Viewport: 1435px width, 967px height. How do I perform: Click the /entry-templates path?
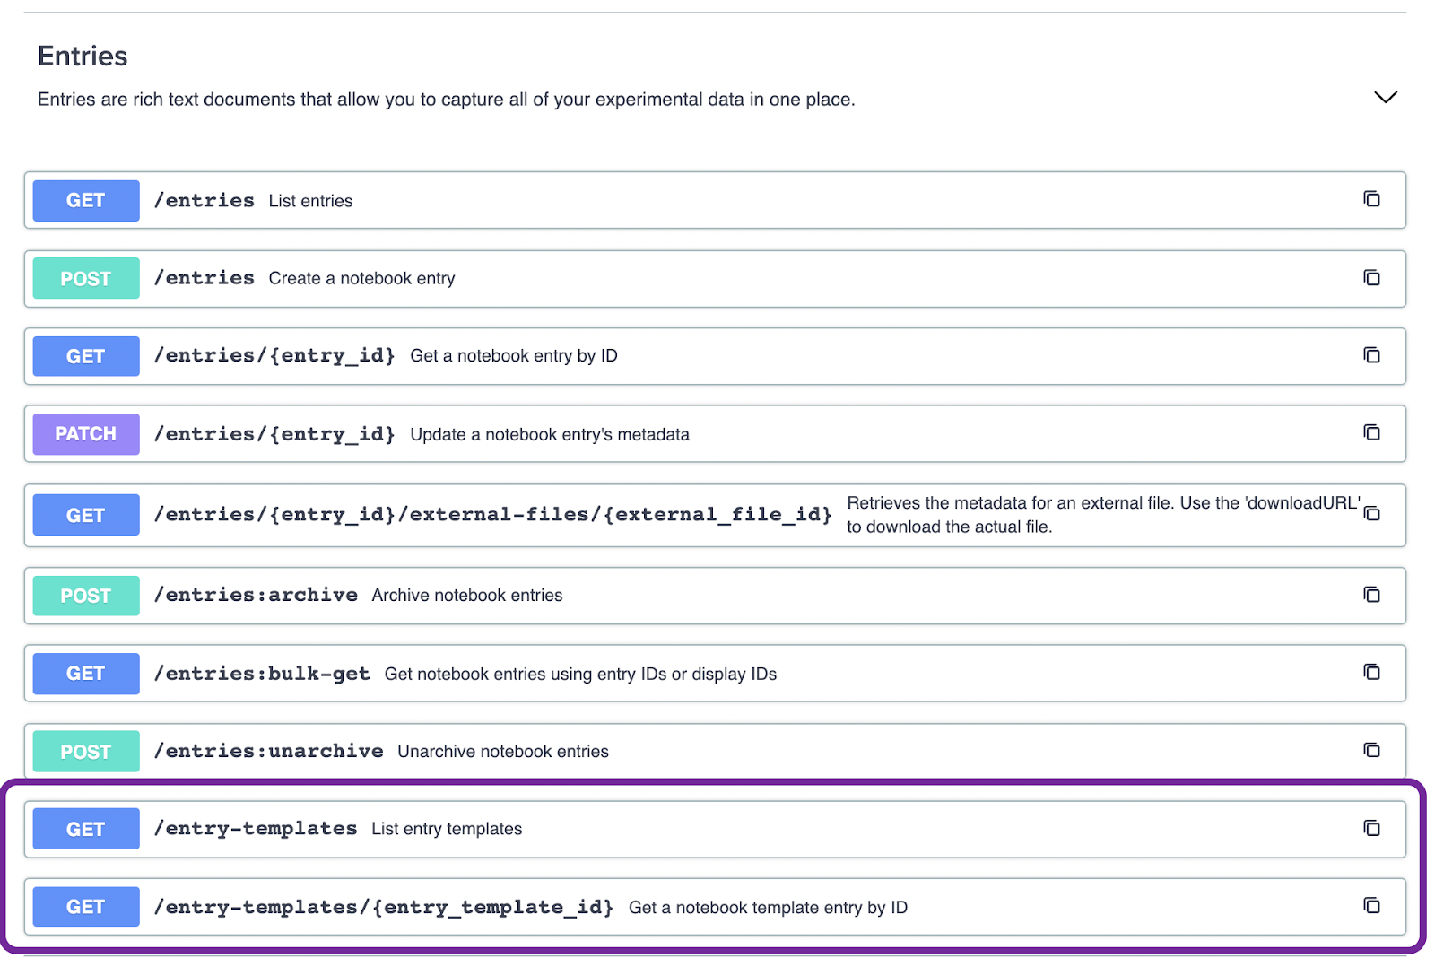(x=256, y=829)
